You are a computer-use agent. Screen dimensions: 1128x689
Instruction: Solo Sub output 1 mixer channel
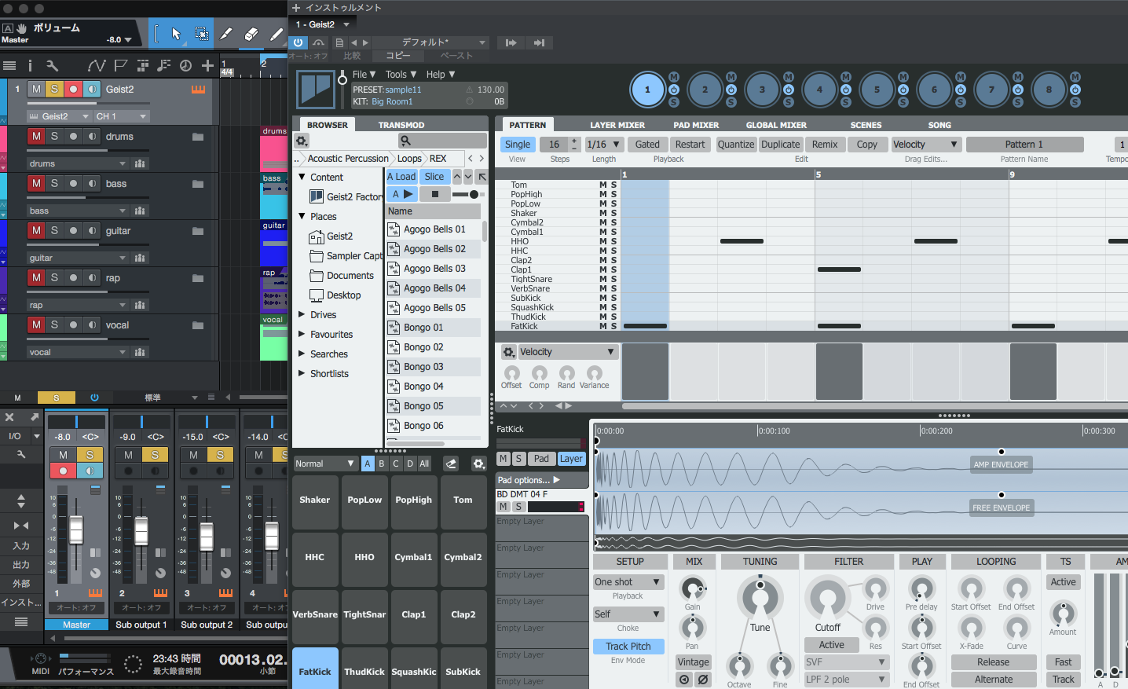click(155, 455)
